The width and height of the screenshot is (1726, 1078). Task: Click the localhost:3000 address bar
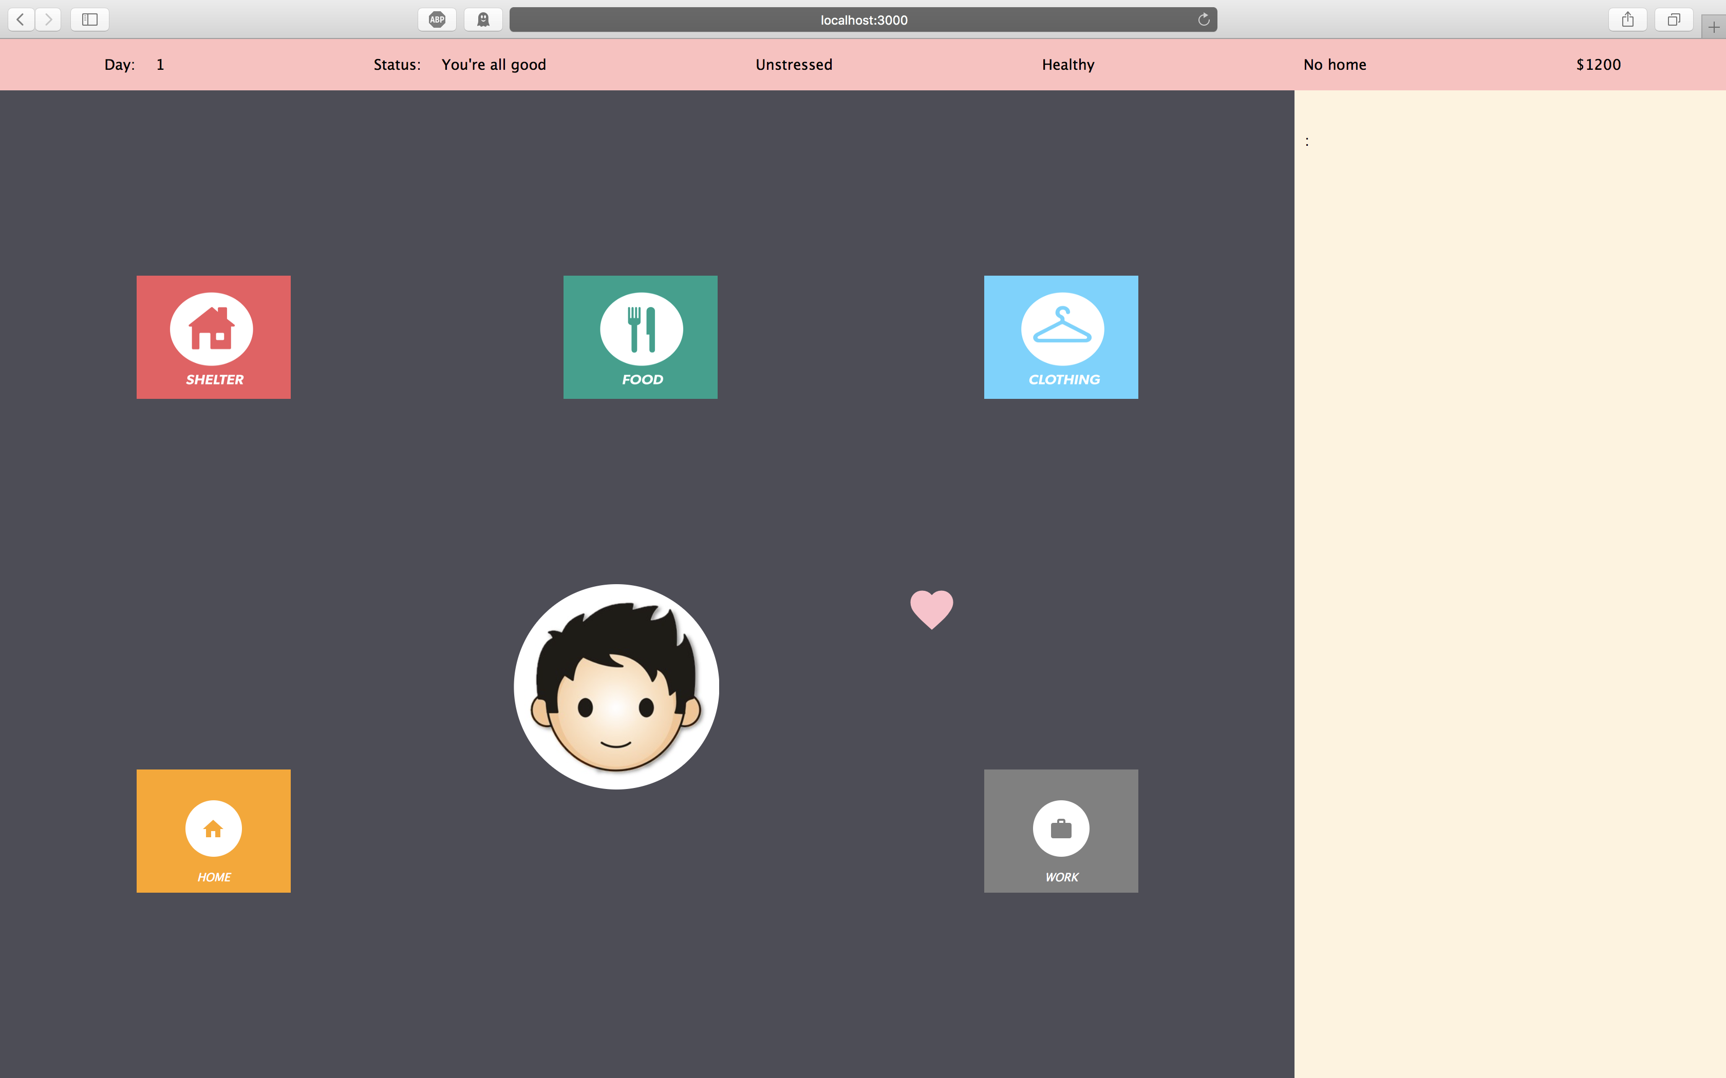[863, 20]
